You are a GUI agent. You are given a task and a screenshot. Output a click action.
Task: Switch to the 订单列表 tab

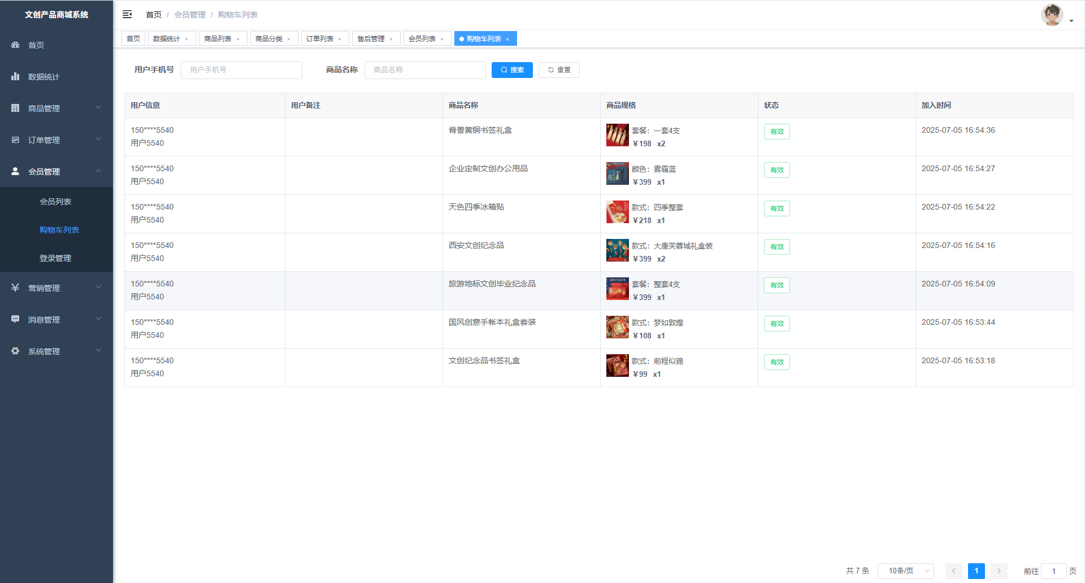coord(320,38)
